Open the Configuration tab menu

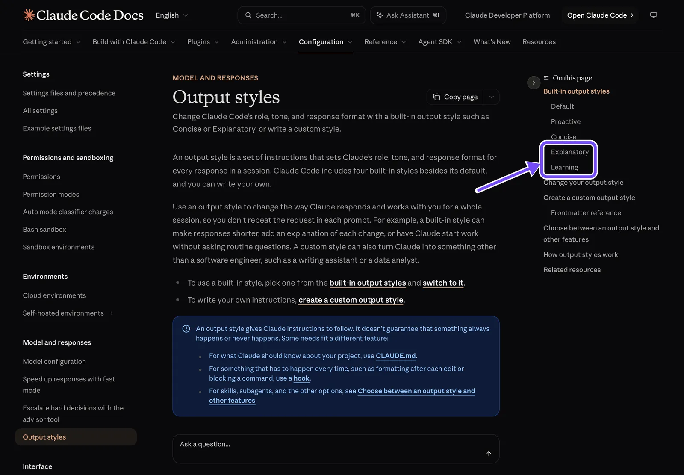click(326, 42)
